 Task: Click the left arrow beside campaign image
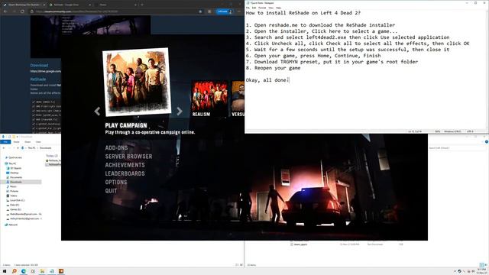click(x=97, y=112)
